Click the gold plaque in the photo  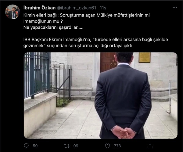[145, 57]
